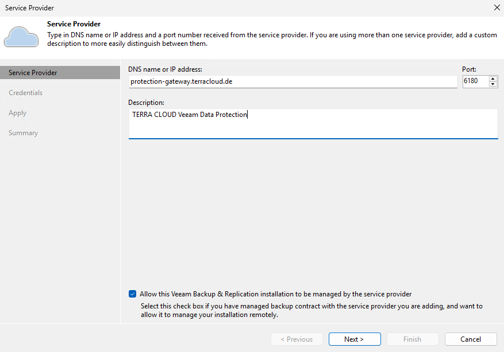Click the "Port:" label
This screenshot has width=504, height=352.
pyautogui.click(x=470, y=69)
